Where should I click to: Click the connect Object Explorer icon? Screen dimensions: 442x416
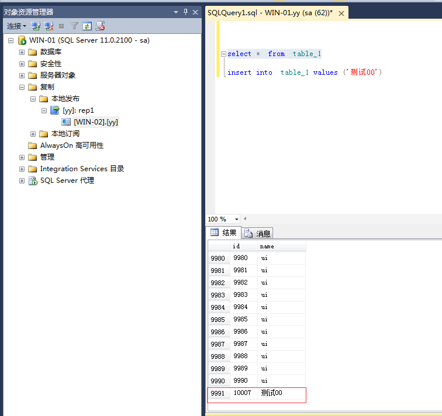click(36, 26)
